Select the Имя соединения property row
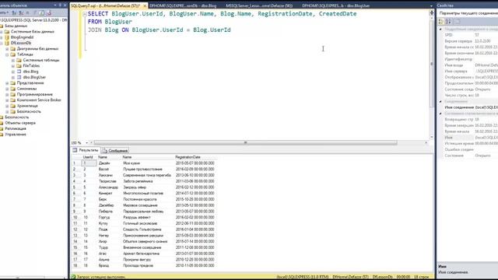Screen dimensions: 498x280 click(x=471, y=107)
